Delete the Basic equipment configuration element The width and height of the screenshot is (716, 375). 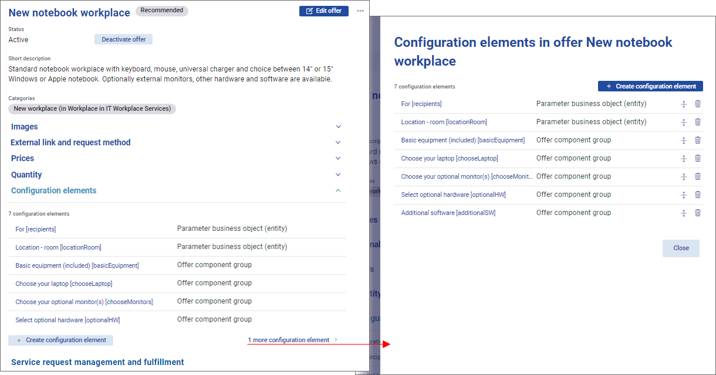click(698, 141)
